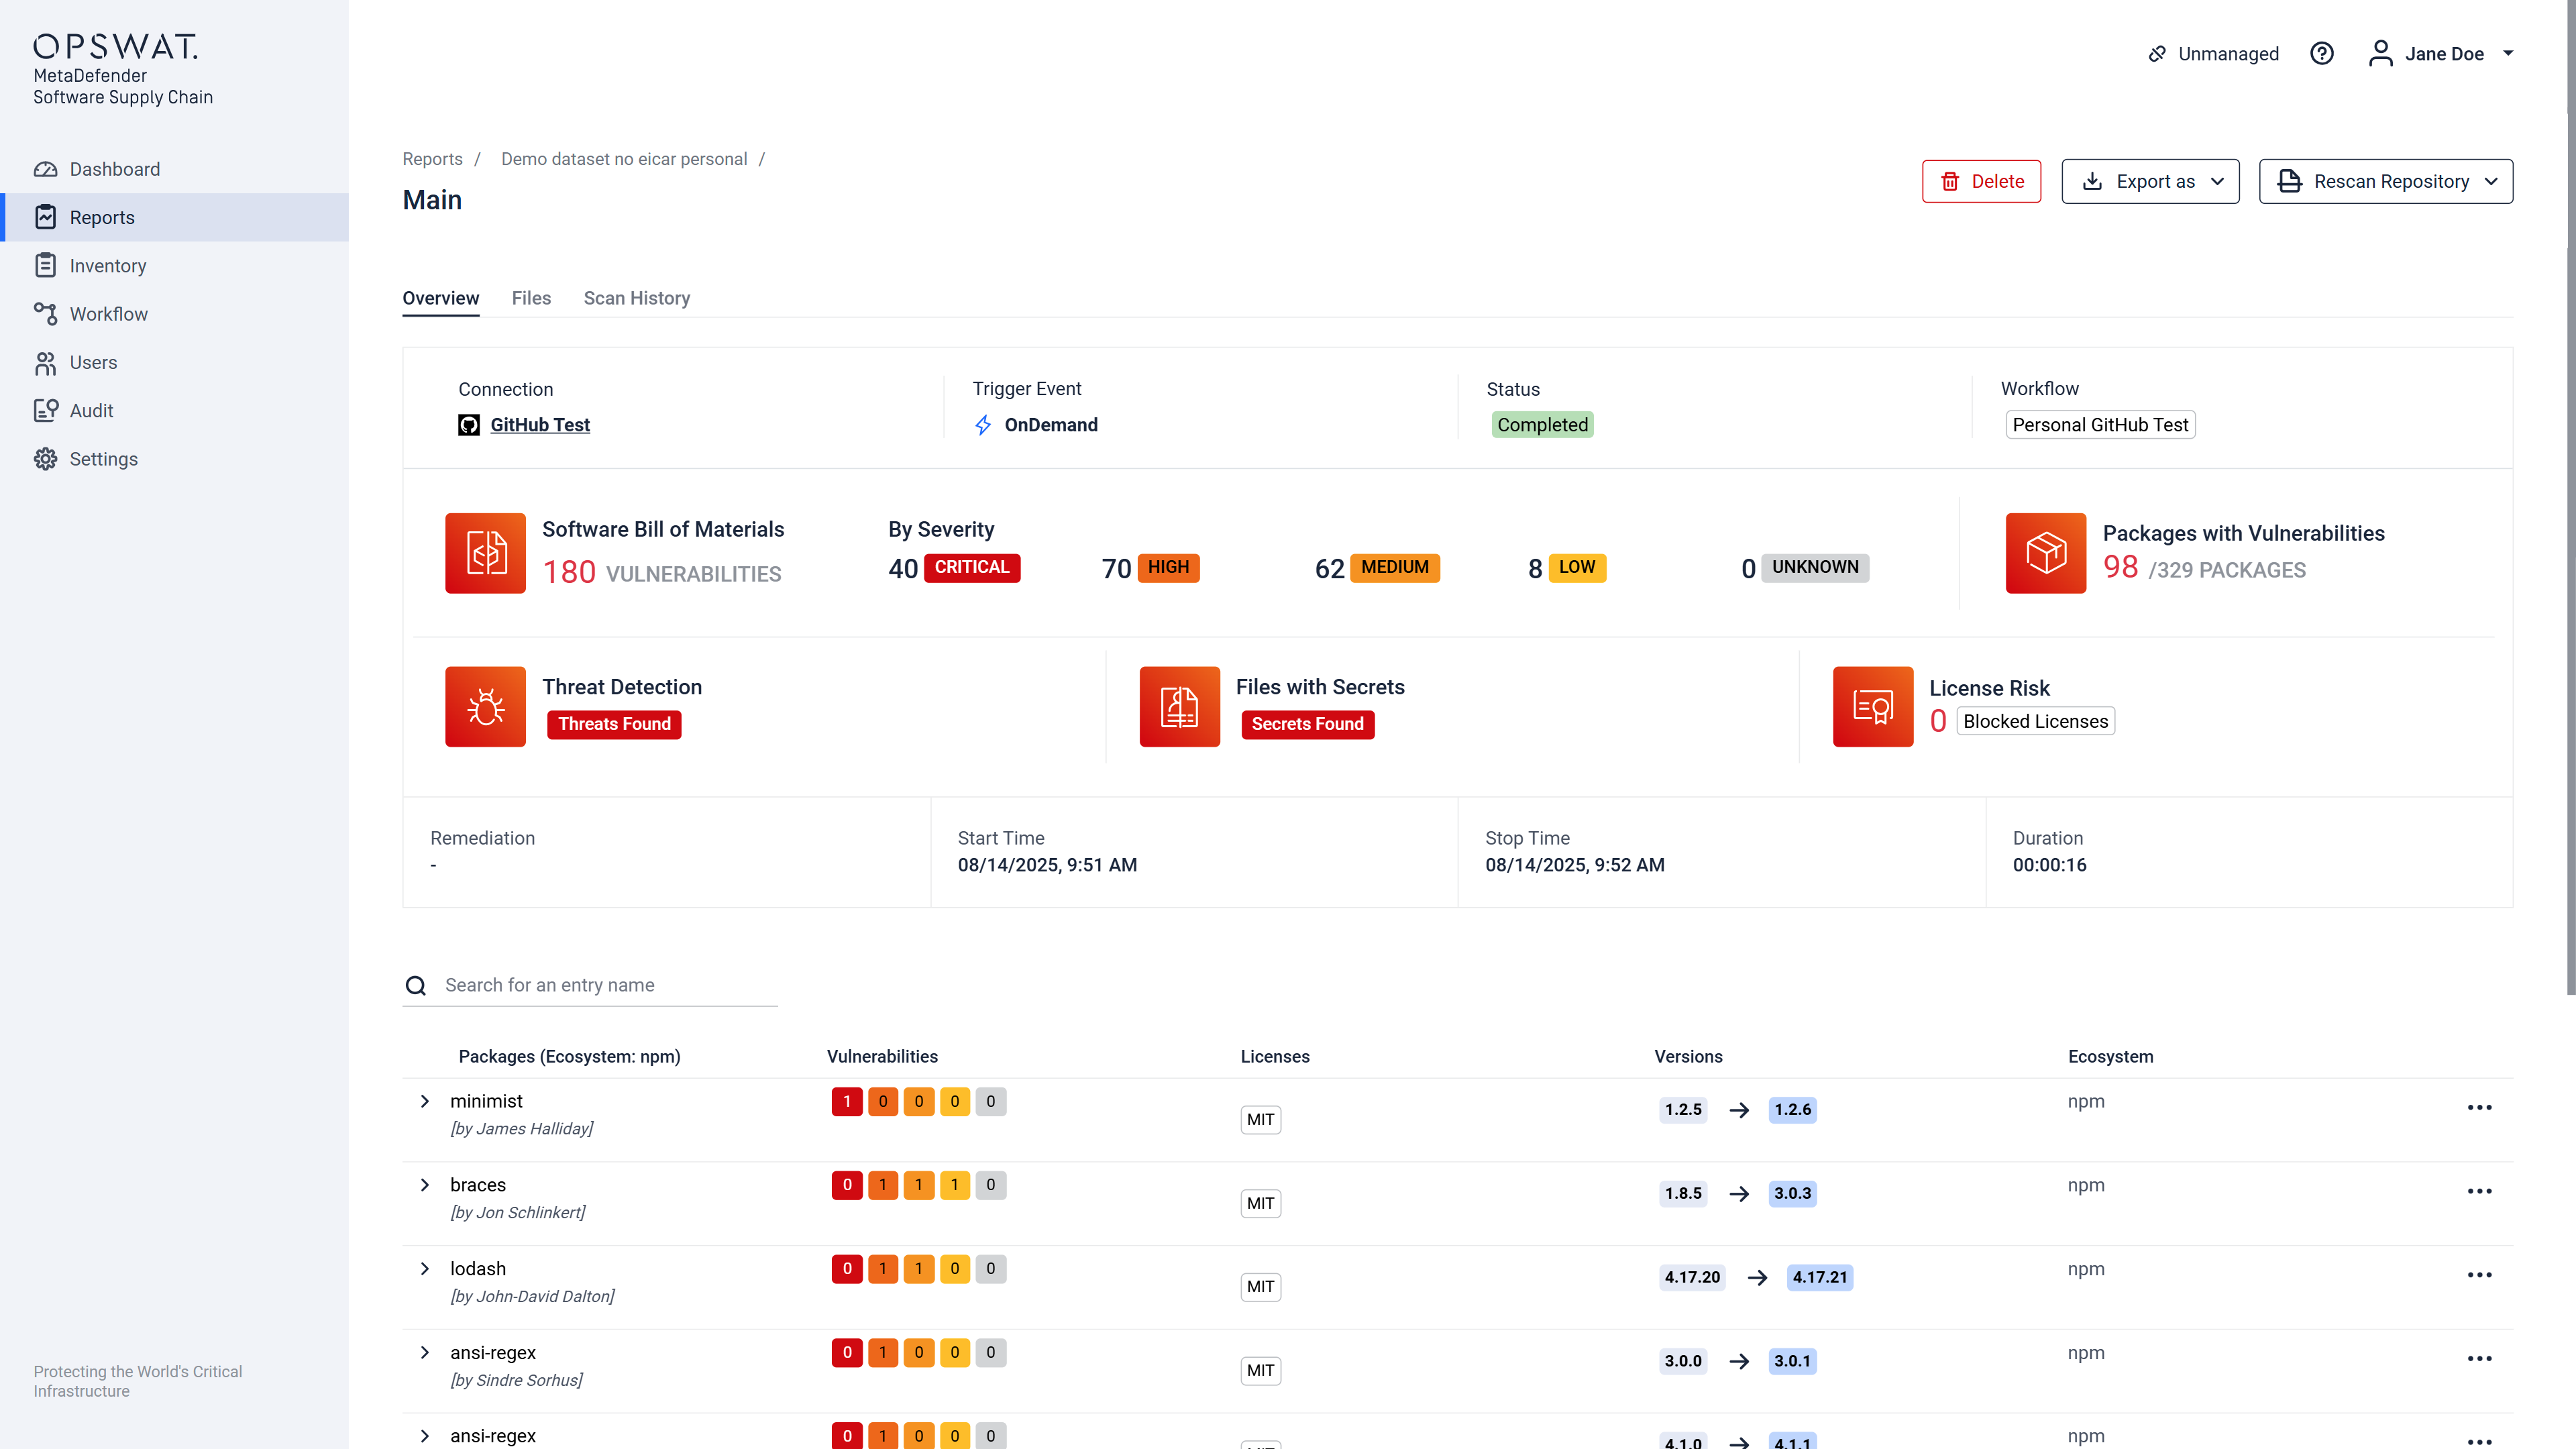Click the Threat Detection bug icon
The width and height of the screenshot is (2576, 1449).
[x=485, y=706]
